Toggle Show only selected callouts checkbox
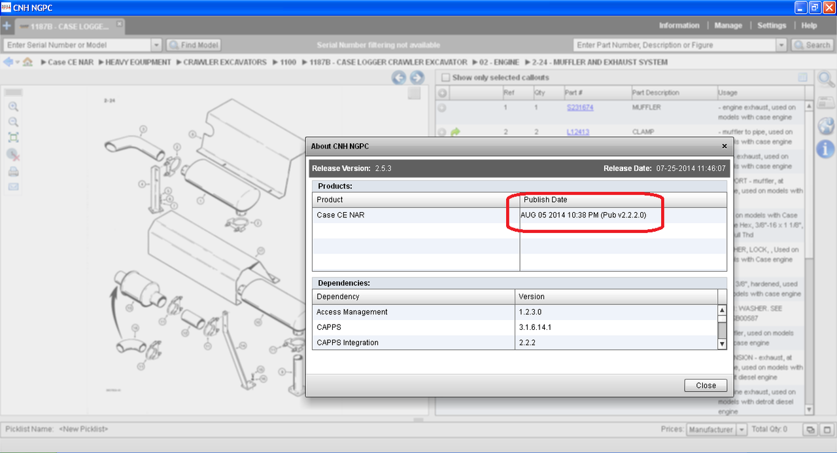 tap(446, 78)
